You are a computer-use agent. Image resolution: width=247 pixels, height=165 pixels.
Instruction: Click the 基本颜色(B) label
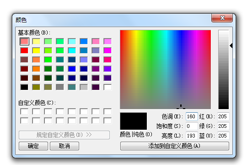point(34,33)
